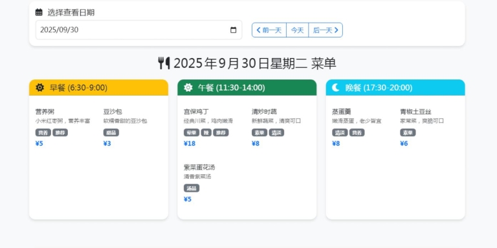Click description 嫩滑蒸蛋，老少皆宜

(357, 121)
